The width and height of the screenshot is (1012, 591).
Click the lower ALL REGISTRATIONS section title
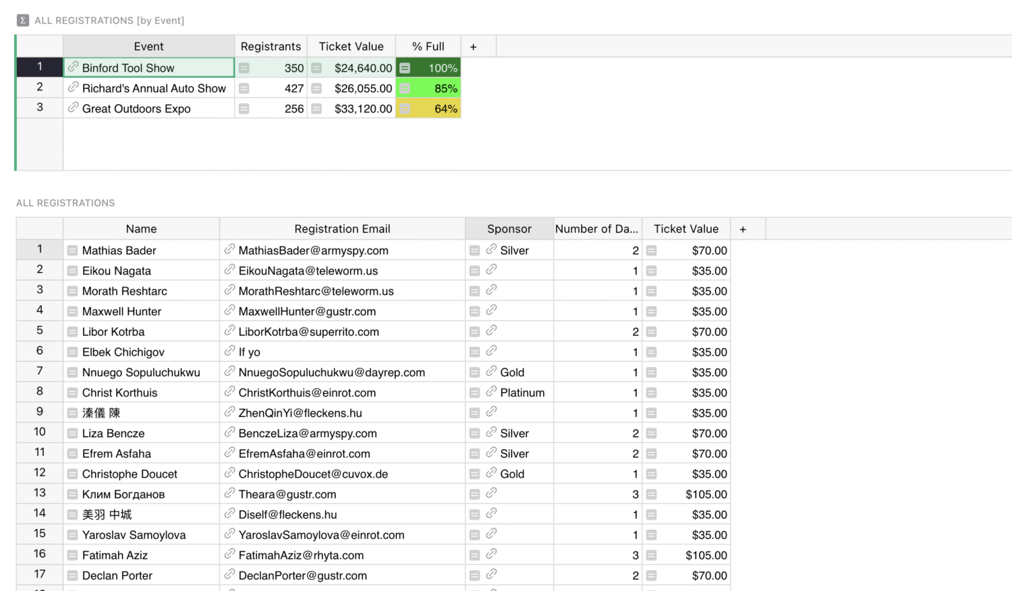65,203
